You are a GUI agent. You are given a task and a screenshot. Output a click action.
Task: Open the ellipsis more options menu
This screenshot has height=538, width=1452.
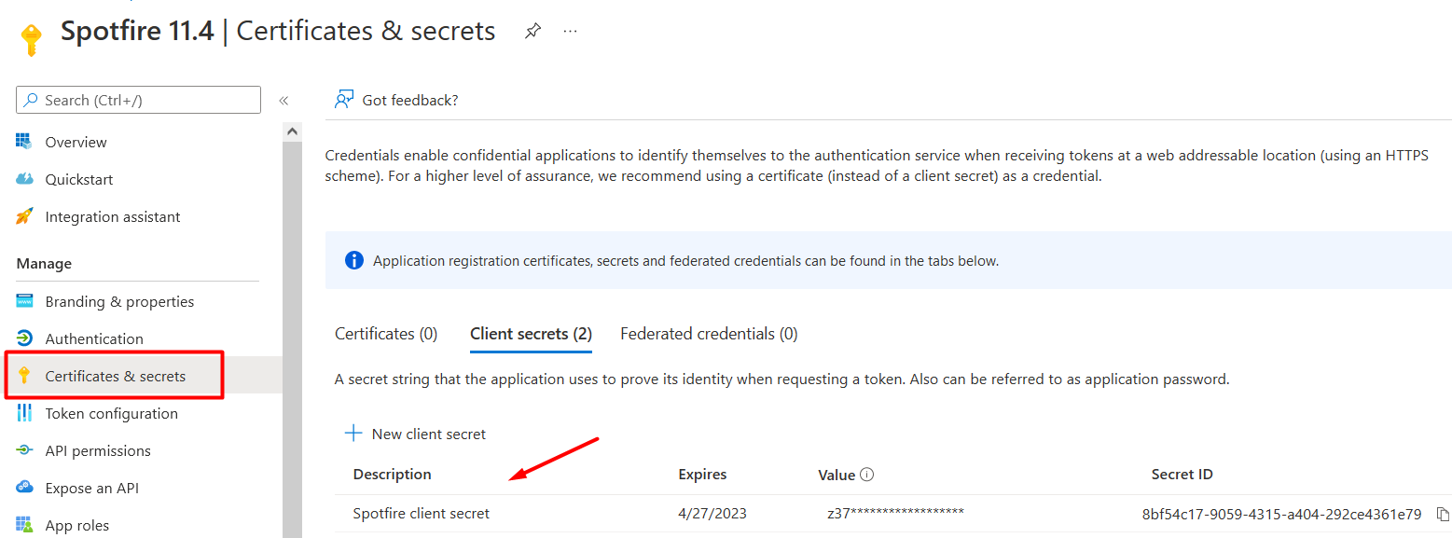571,31
